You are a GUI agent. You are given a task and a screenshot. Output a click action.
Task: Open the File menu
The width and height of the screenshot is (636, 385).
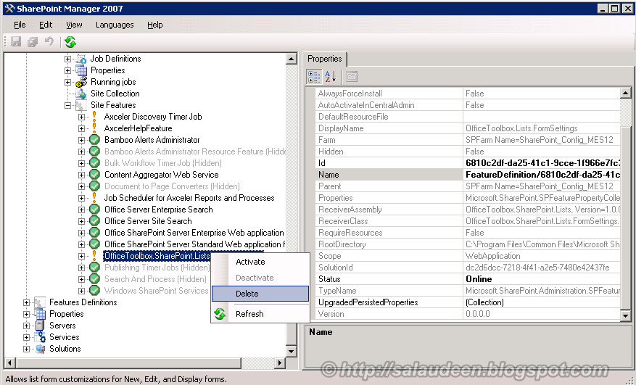tap(20, 25)
